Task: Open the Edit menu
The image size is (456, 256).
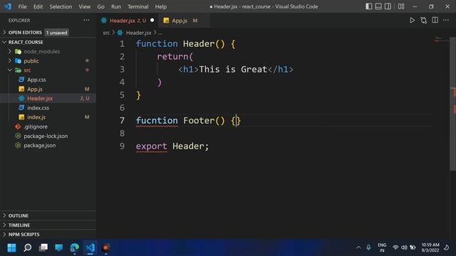Action: 38,6
